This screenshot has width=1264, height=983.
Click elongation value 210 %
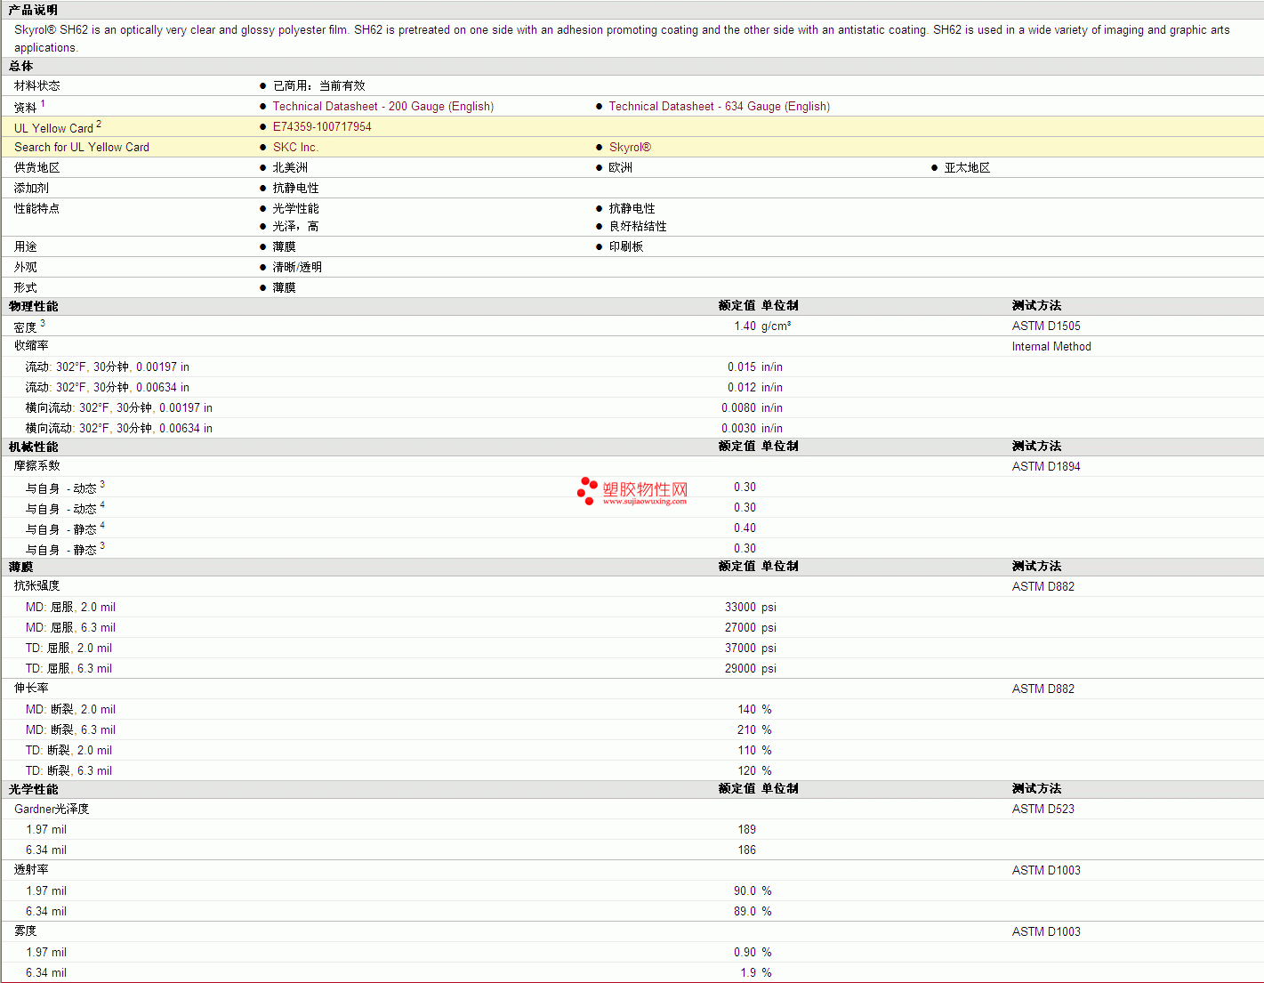pyautogui.click(x=754, y=729)
